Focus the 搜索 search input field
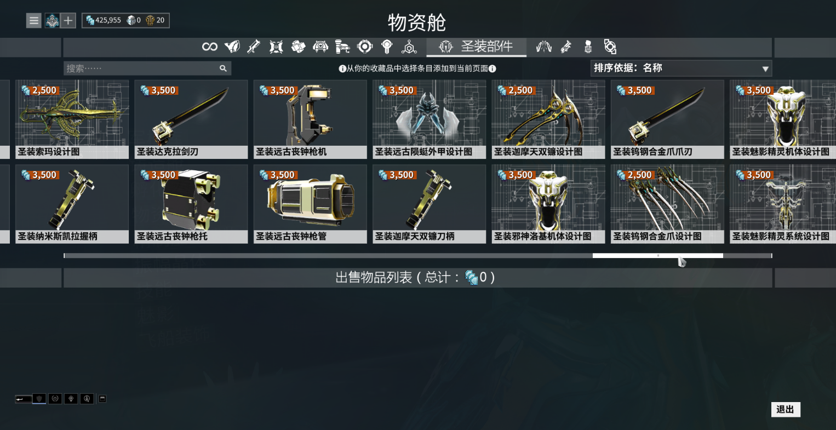The height and width of the screenshot is (430, 836). 141,68
